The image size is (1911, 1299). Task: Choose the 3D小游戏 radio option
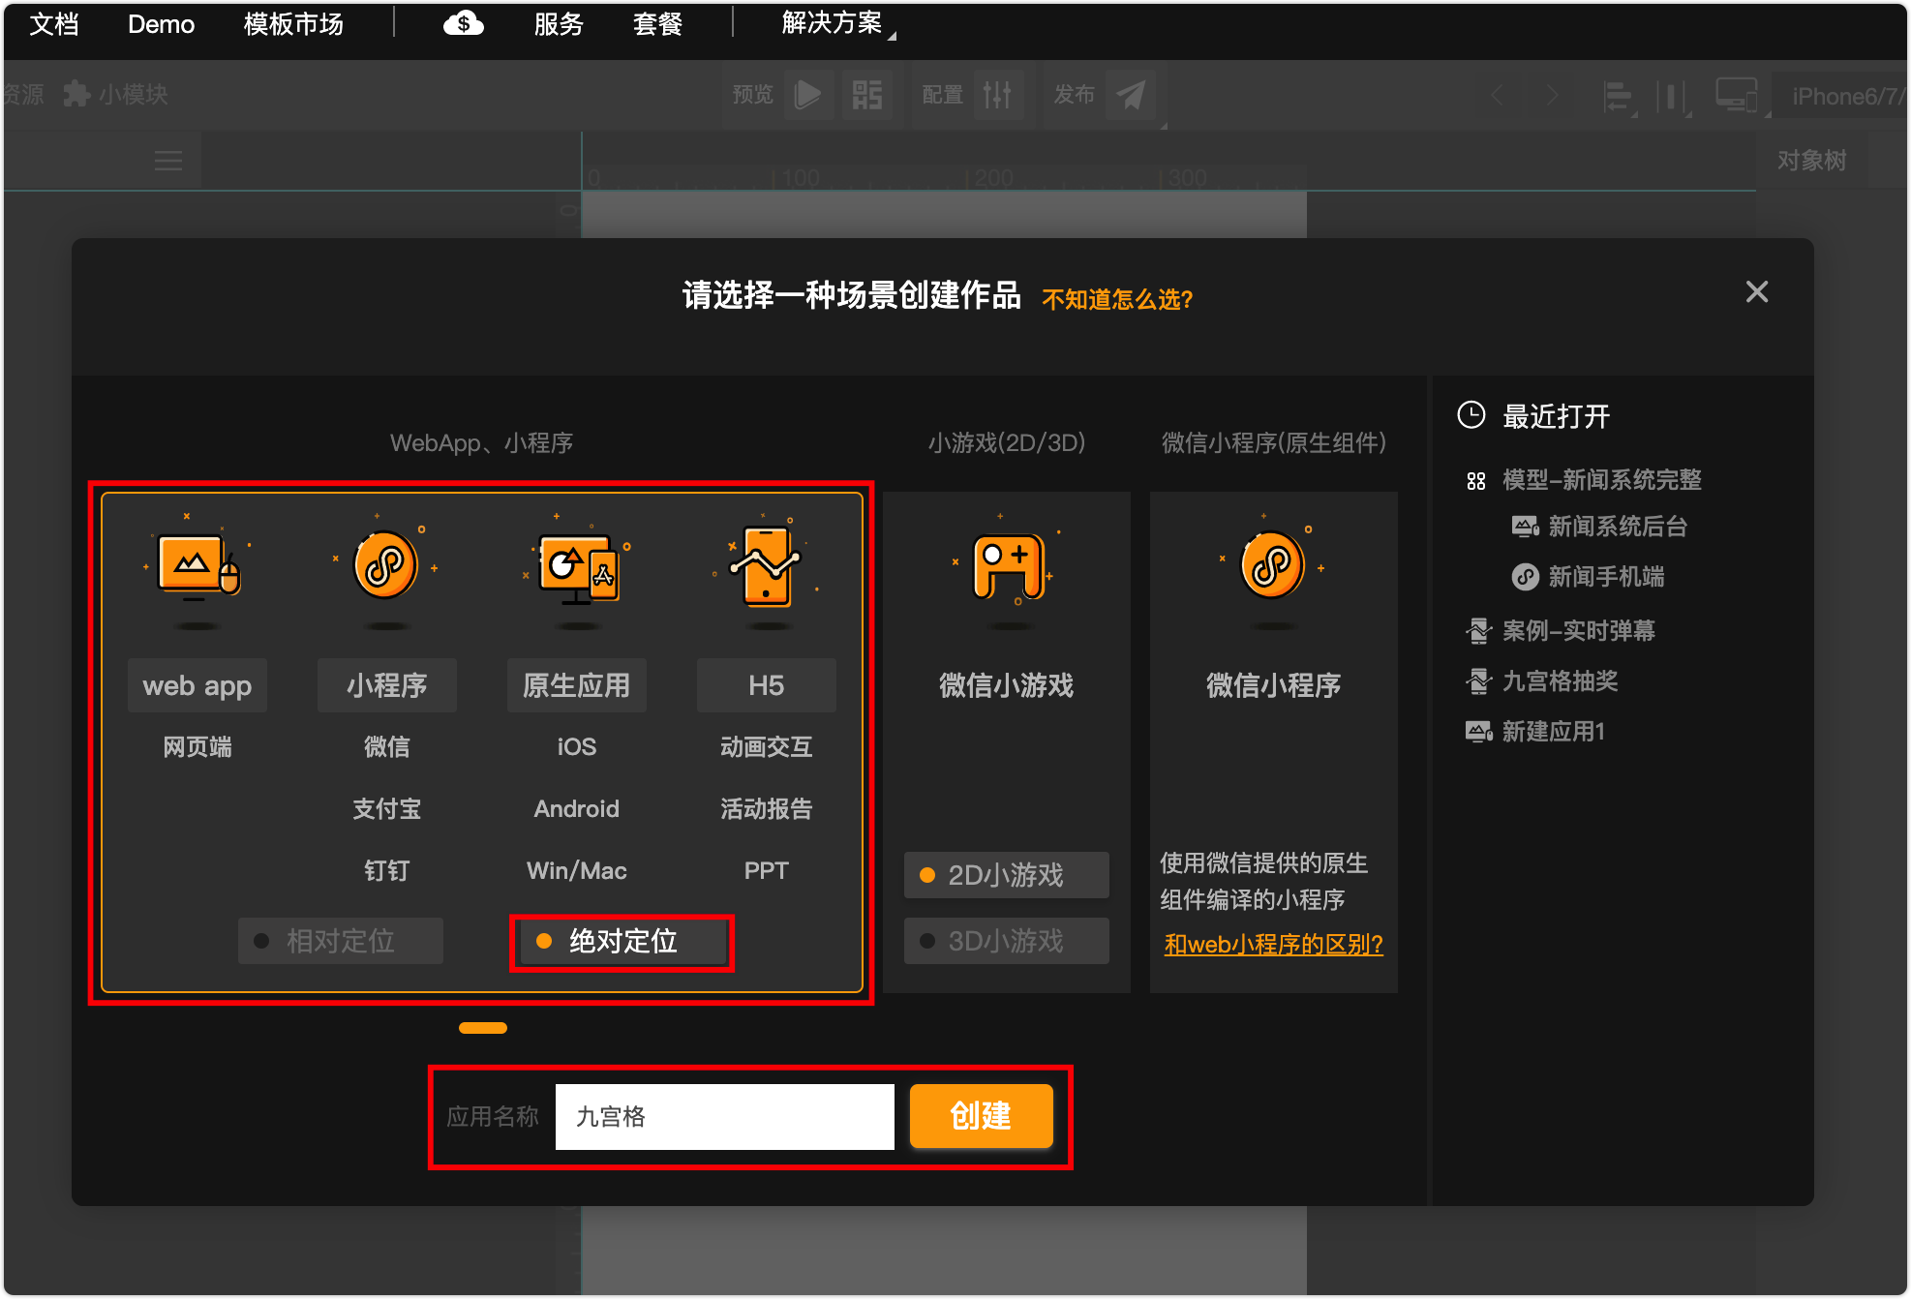[x=1005, y=941]
